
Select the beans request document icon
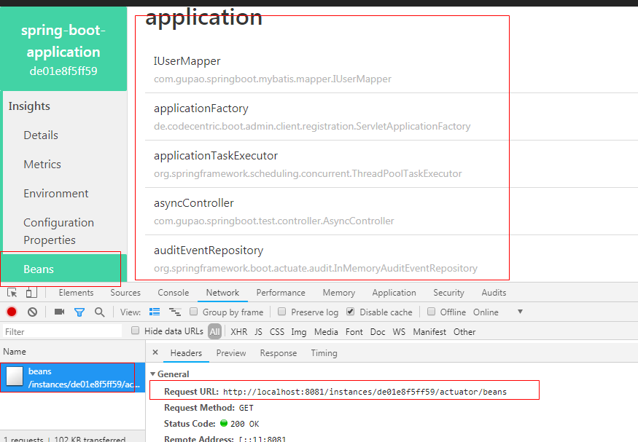coord(15,376)
